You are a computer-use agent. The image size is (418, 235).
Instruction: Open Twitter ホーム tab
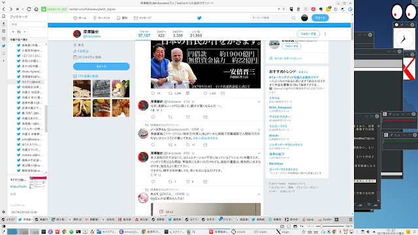80,18
